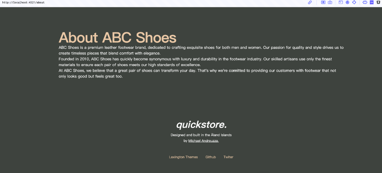
Task: Click the camera snapshot icon
Action: click(x=330, y=2)
